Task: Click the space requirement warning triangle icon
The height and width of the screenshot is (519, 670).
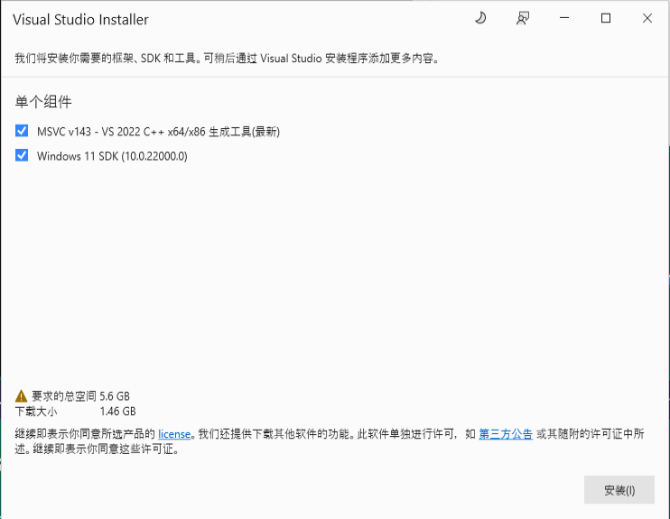Action: (21, 396)
